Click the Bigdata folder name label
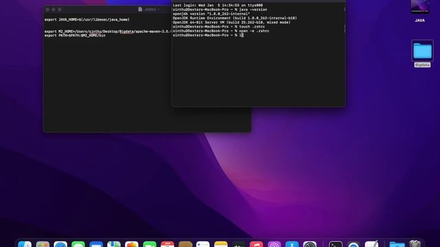The image size is (440, 247). [422, 65]
